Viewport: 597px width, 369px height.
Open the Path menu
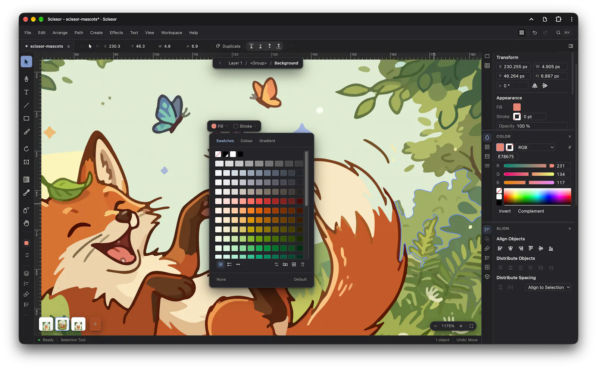click(x=79, y=33)
